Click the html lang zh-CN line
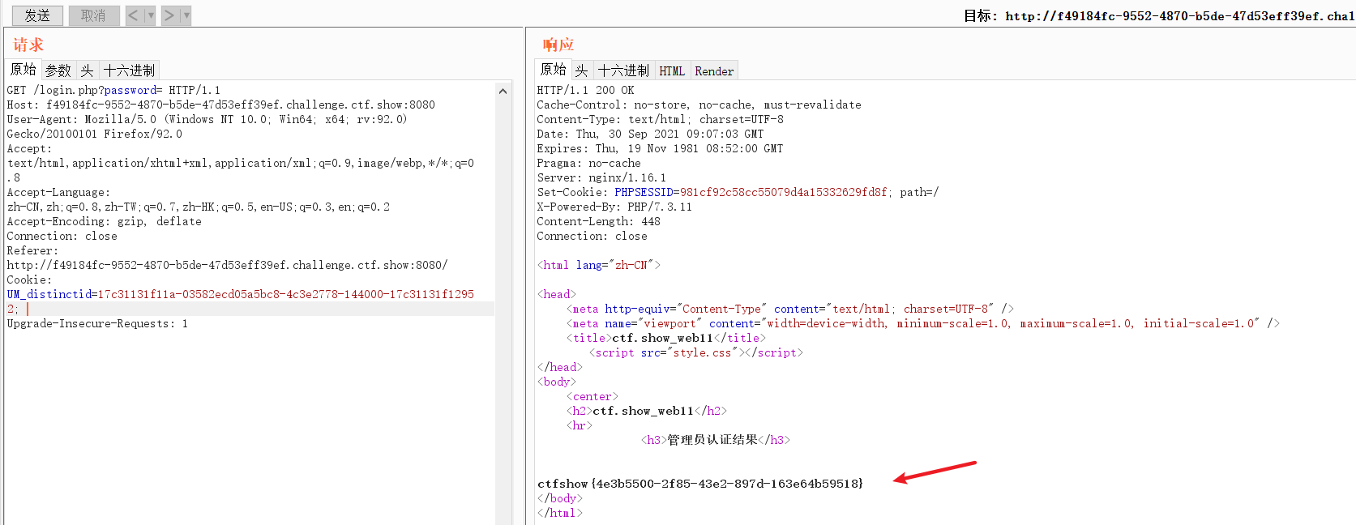1356x525 pixels. pos(599,265)
